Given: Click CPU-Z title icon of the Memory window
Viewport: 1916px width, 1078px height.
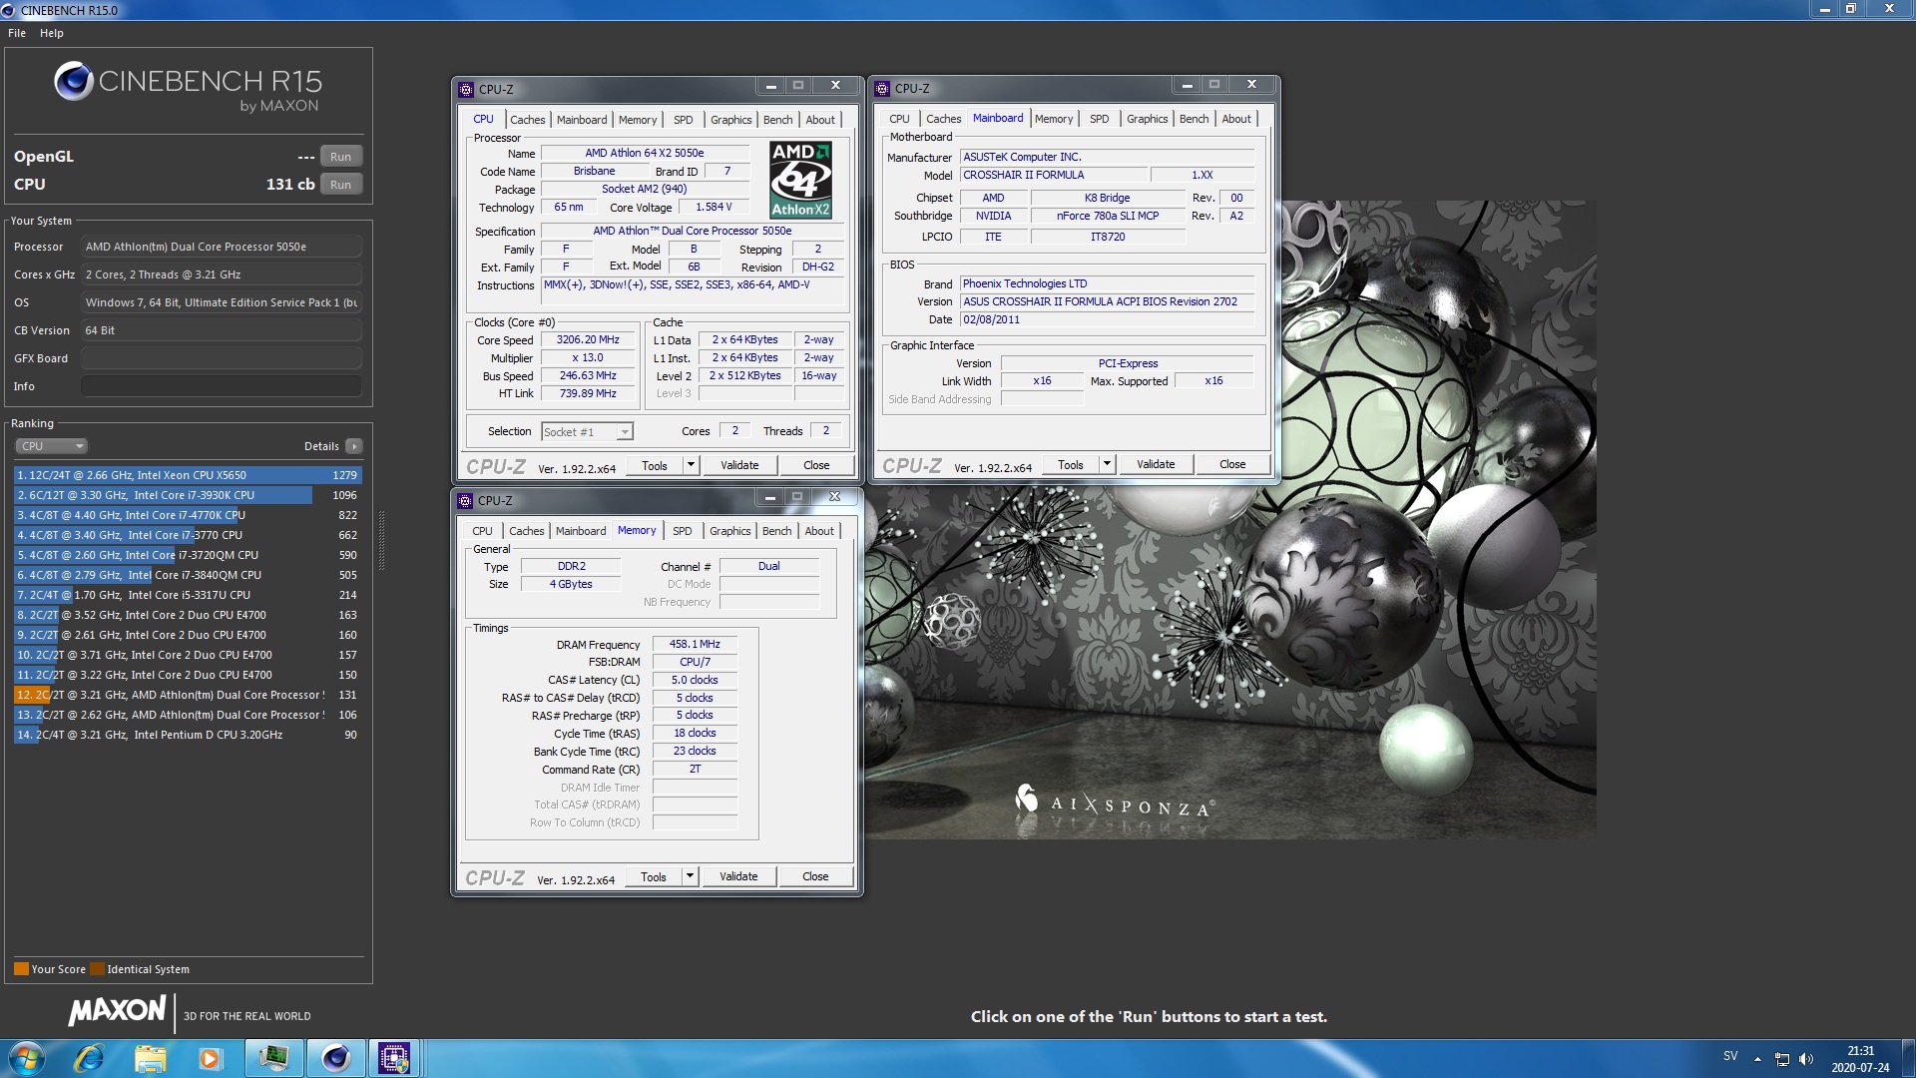Looking at the screenshot, I should (465, 501).
